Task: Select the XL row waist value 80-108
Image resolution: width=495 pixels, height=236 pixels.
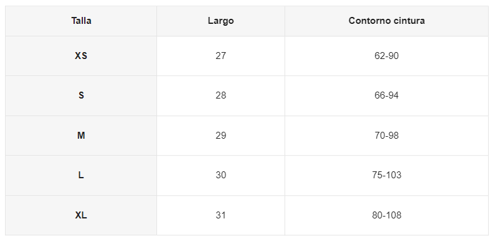Action: (386, 215)
